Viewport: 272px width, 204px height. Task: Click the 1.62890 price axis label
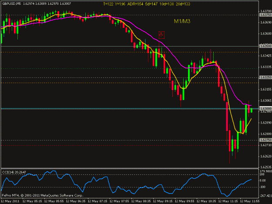point(266,123)
